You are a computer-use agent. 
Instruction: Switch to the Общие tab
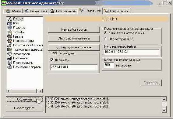click(x=13, y=11)
